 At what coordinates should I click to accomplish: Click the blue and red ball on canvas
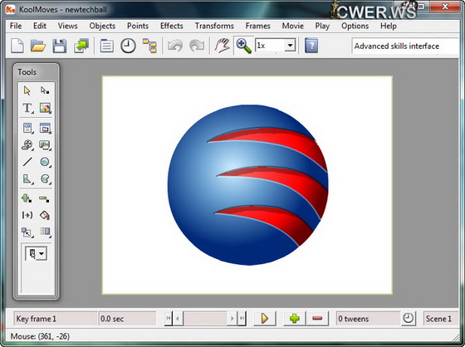click(x=248, y=185)
